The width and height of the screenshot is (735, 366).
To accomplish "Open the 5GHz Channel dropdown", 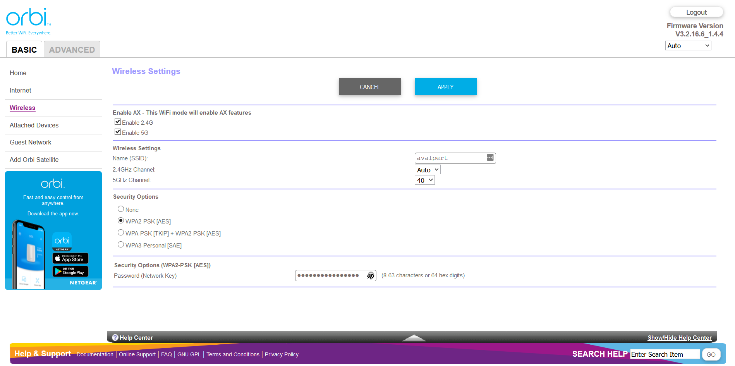I will [x=424, y=180].
